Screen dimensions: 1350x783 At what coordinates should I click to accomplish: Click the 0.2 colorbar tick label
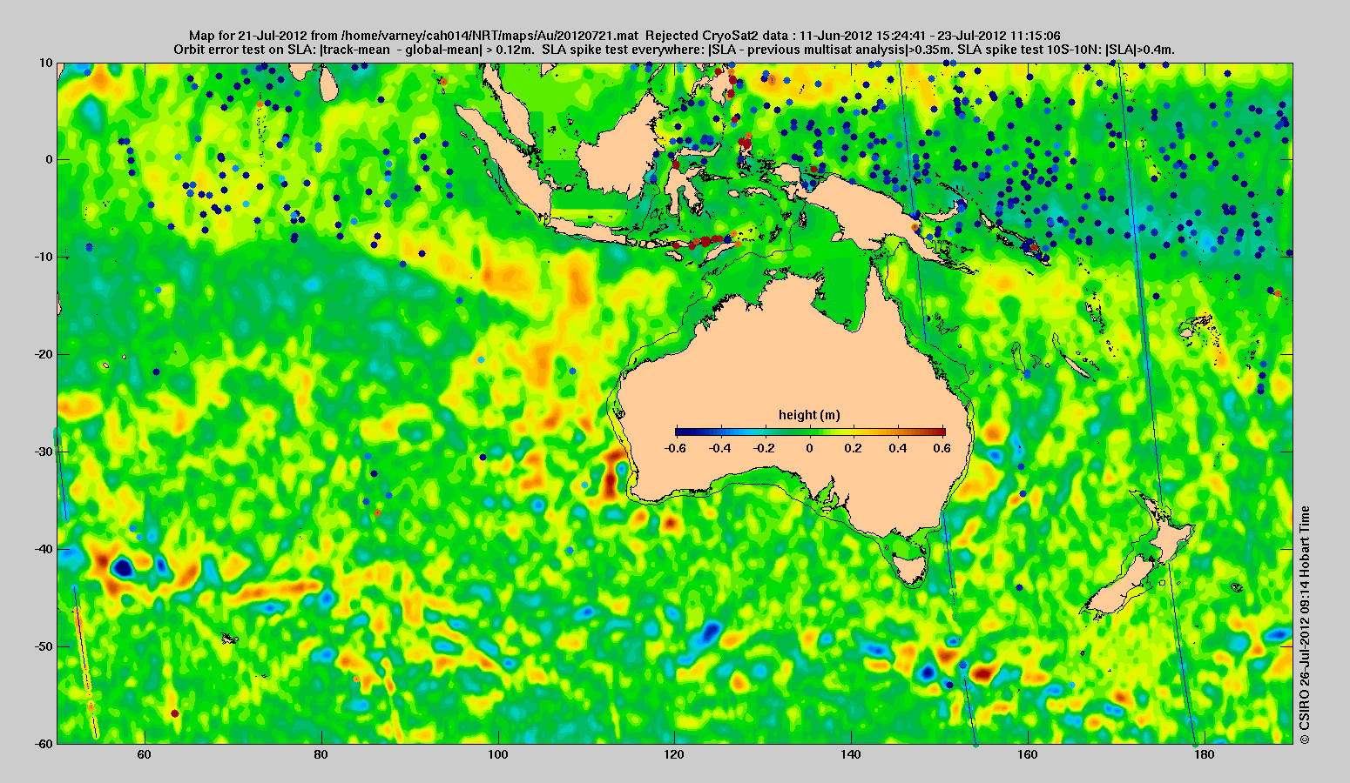854,448
